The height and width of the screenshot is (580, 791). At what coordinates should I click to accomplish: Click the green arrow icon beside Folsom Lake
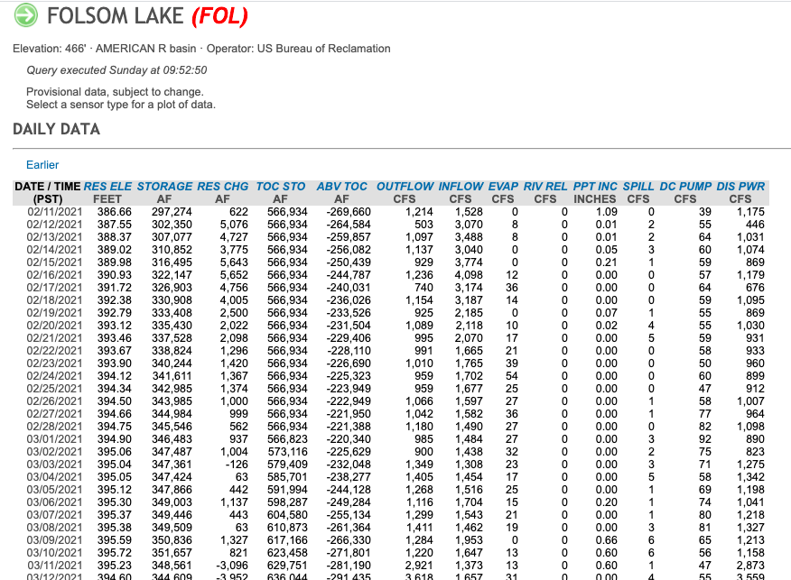(26, 15)
